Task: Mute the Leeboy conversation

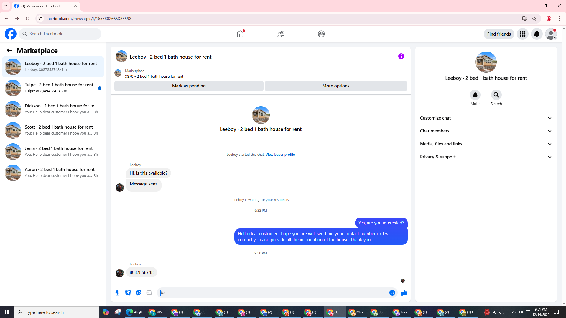Action: point(475,95)
